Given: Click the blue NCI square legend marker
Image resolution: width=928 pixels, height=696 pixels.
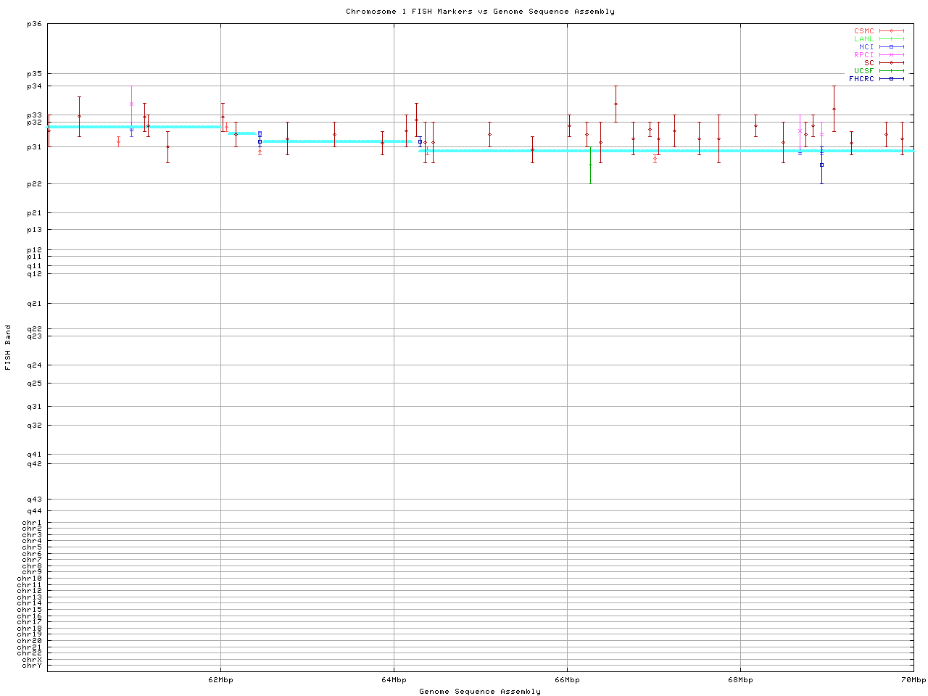Looking at the screenshot, I should [891, 47].
